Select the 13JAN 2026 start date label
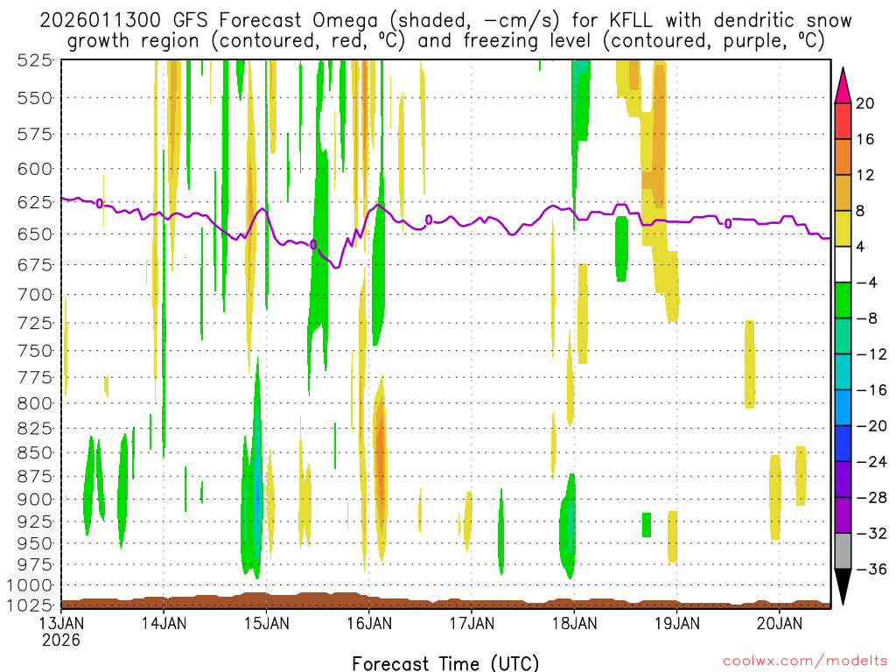Viewport: 896px width, 672px height. click(60, 631)
